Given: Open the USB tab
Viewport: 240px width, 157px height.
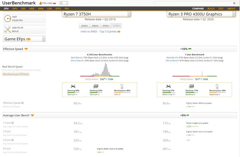Looking at the screenshot, I should (49, 9).
